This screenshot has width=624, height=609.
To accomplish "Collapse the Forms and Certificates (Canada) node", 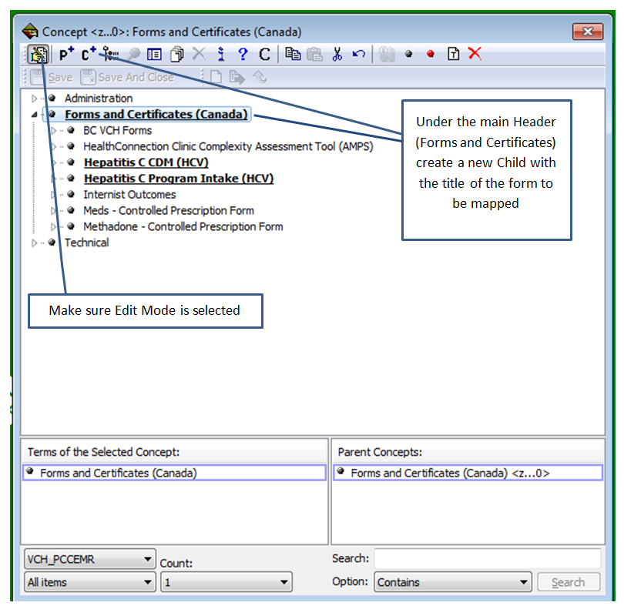I will 34,115.
